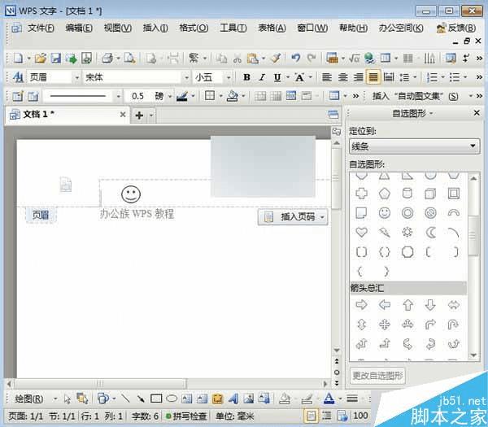
Task: Pick the shading fill bucket color
Action: coord(232,96)
